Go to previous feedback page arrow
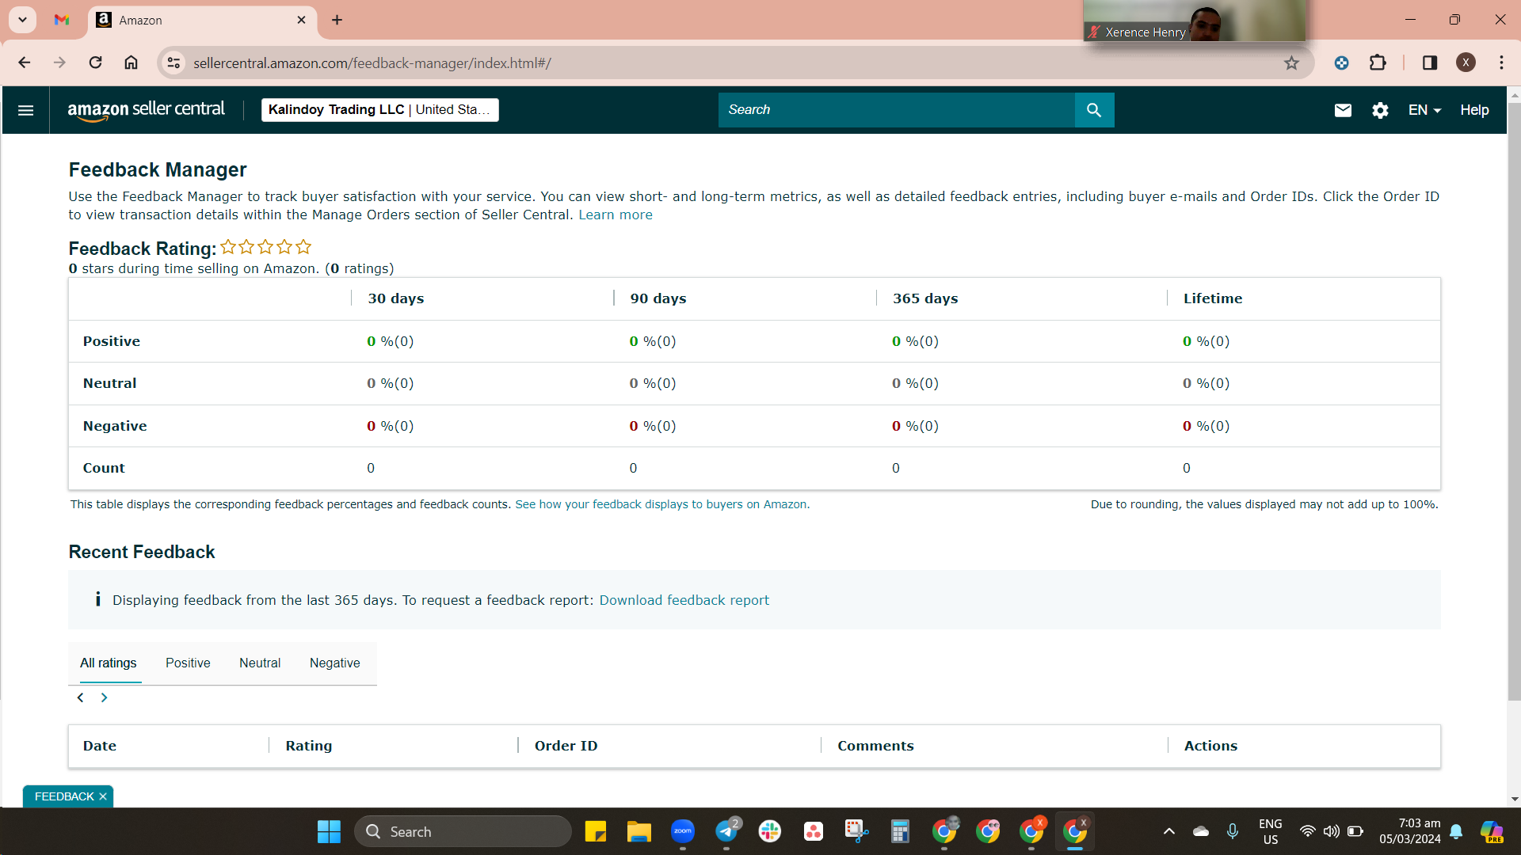Screen dimensions: 1521x855 point(80,697)
